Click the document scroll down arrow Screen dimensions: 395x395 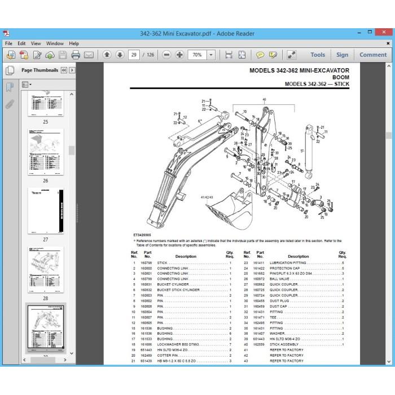[389, 362]
